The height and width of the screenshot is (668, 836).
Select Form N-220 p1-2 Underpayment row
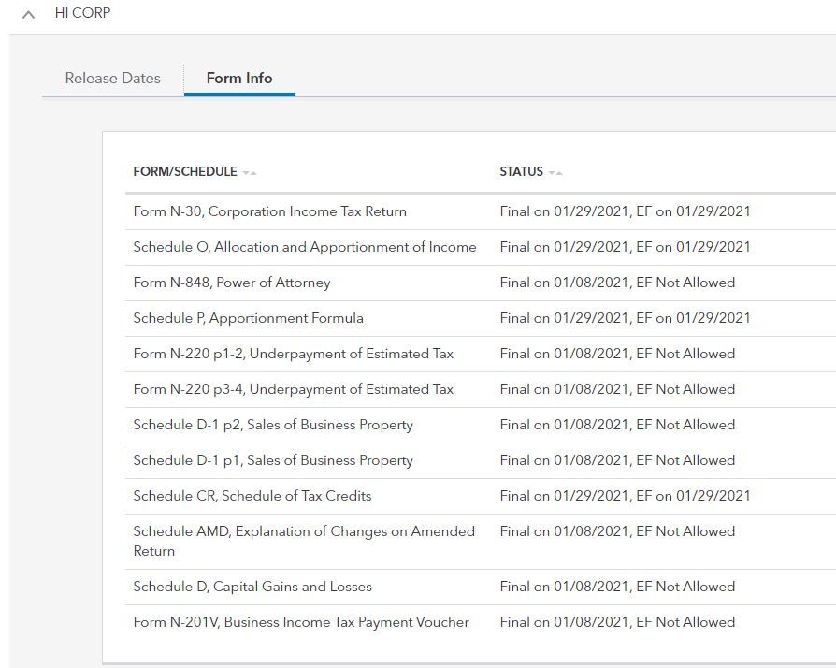pos(293,354)
